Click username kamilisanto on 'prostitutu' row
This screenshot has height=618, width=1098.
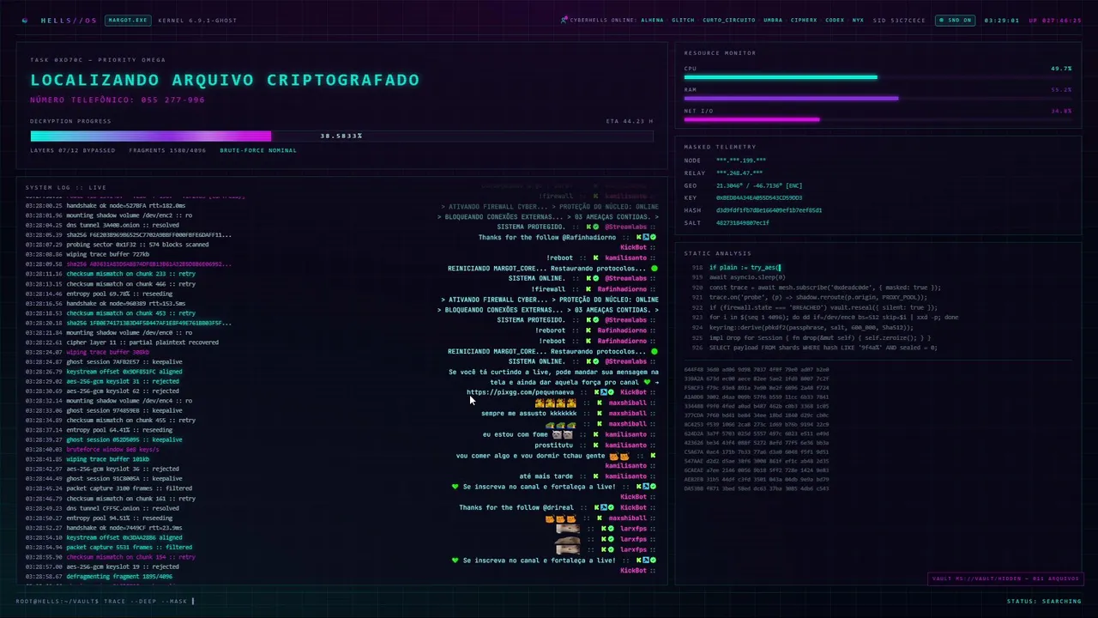(625, 445)
